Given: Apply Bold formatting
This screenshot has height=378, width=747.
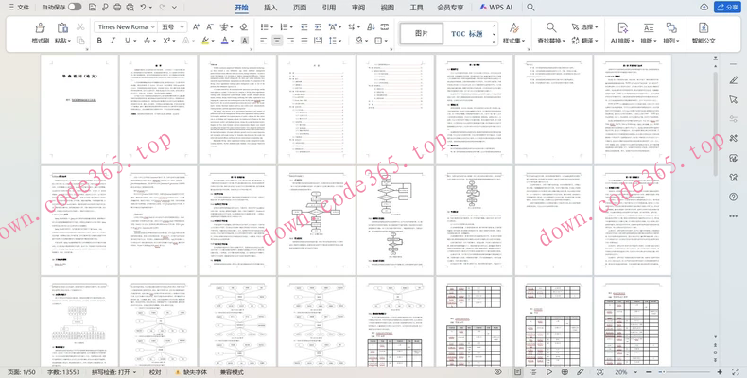Looking at the screenshot, I should click(99, 41).
